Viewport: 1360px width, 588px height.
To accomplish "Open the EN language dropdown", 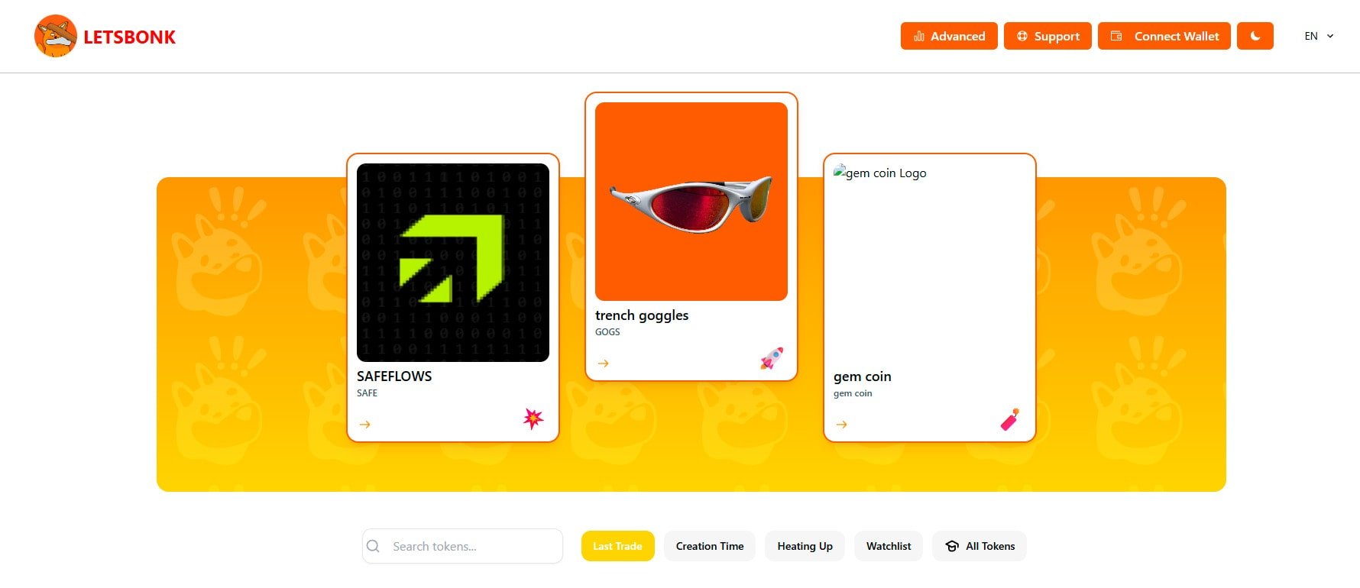I will click(x=1319, y=36).
